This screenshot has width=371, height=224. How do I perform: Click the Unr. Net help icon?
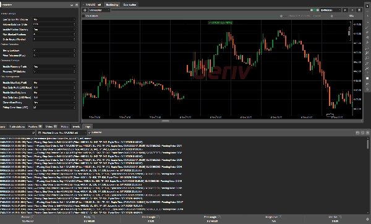coord(340,217)
